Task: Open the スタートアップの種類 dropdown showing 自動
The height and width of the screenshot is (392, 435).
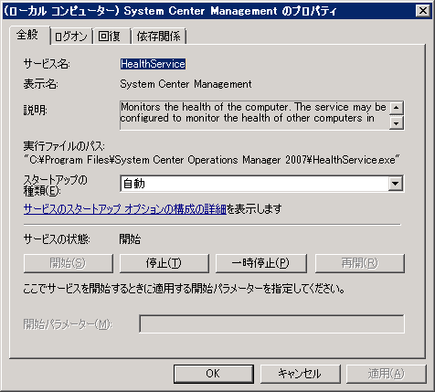Action: pyautogui.click(x=262, y=184)
